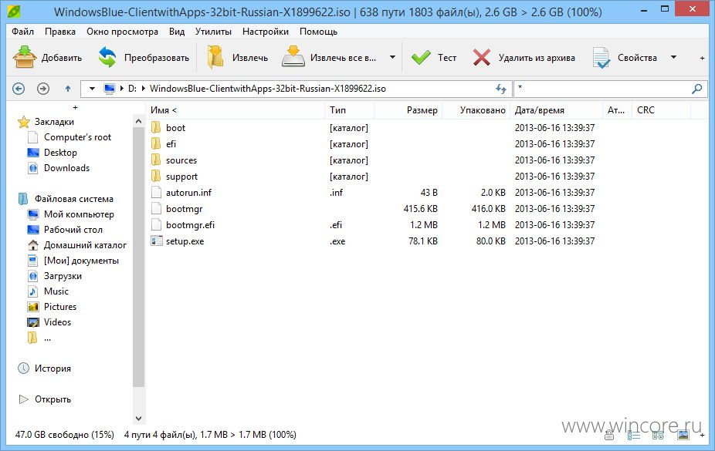Open the address bar history dropdown
The width and height of the screenshot is (715, 451).
pos(92,89)
